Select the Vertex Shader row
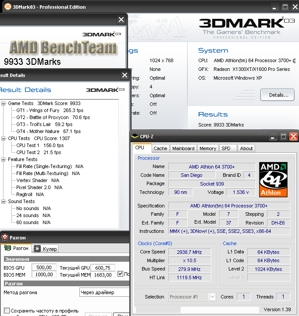Screen dimensions: 299x316 [38, 180]
